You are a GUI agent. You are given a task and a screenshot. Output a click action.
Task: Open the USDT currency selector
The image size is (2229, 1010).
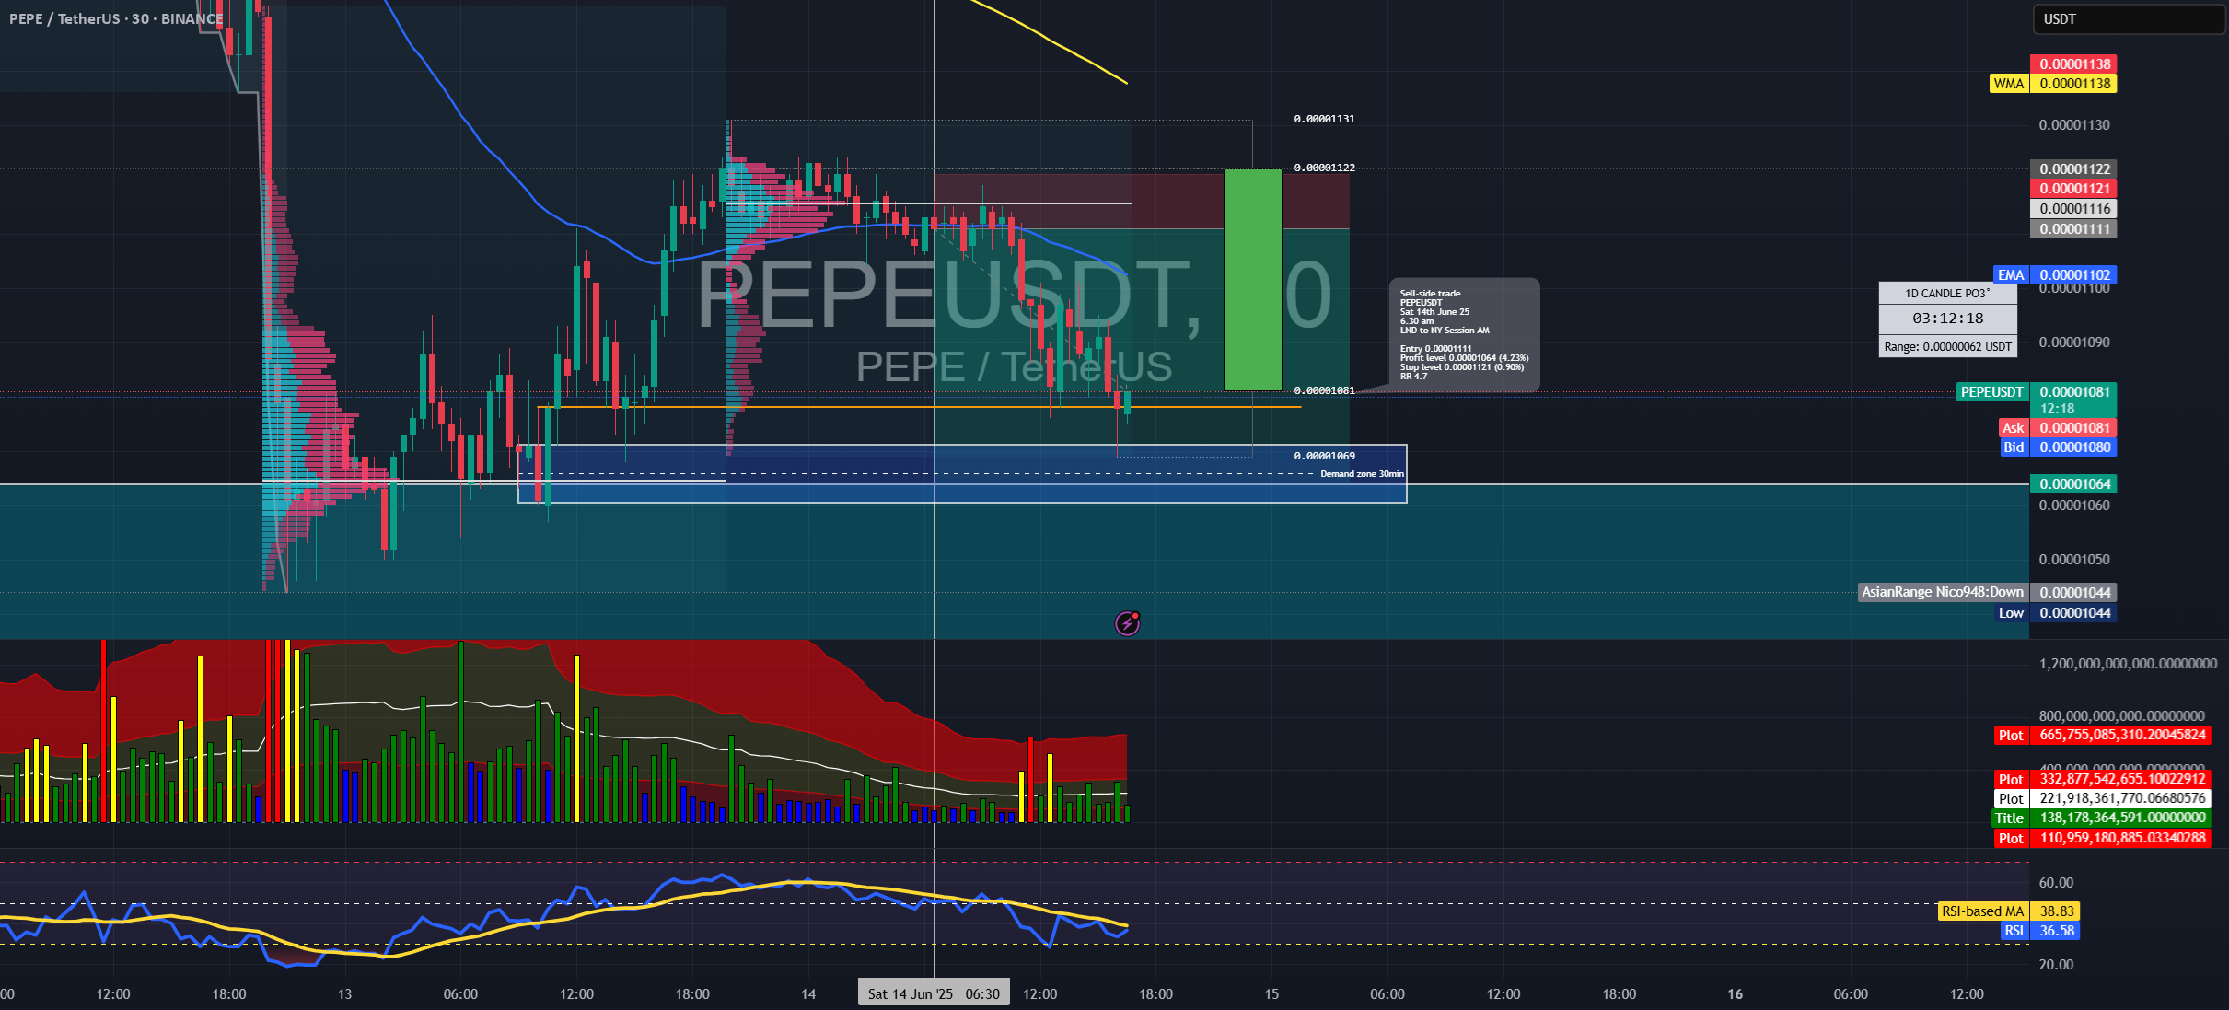(2127, 18)
